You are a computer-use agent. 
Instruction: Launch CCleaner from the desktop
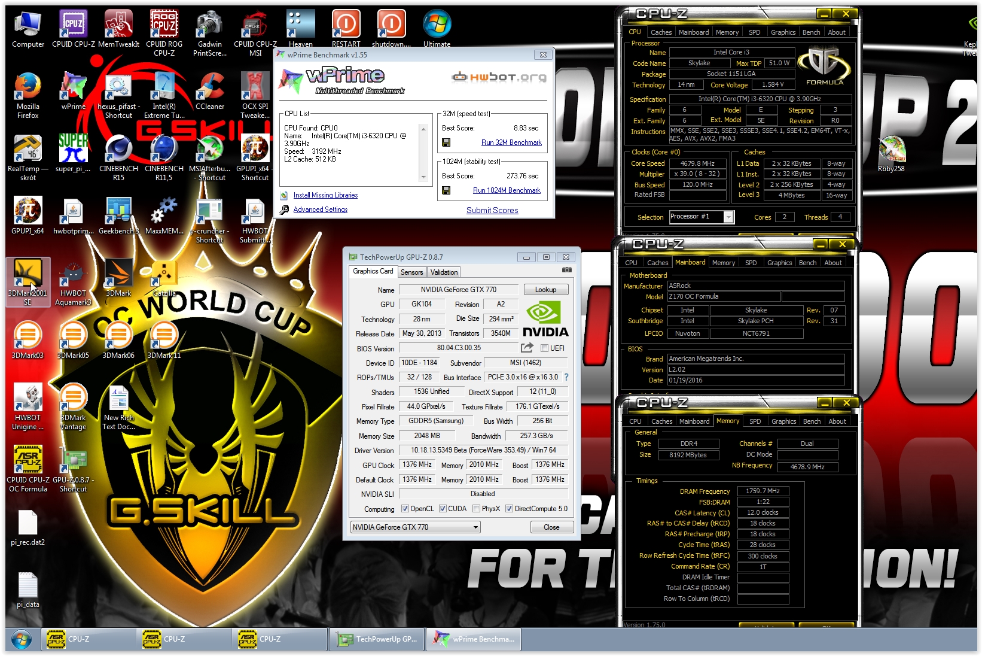tap(210, 91)
